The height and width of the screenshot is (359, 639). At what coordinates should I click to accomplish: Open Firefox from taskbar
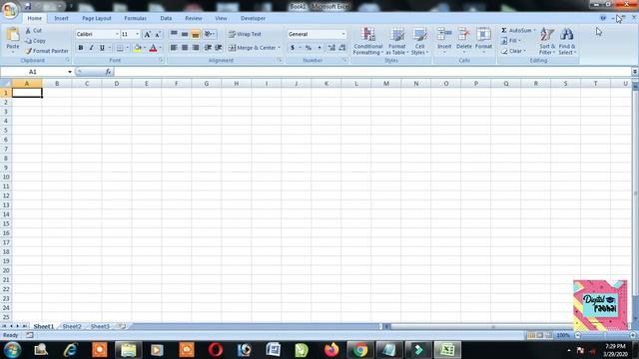[331, 350]
